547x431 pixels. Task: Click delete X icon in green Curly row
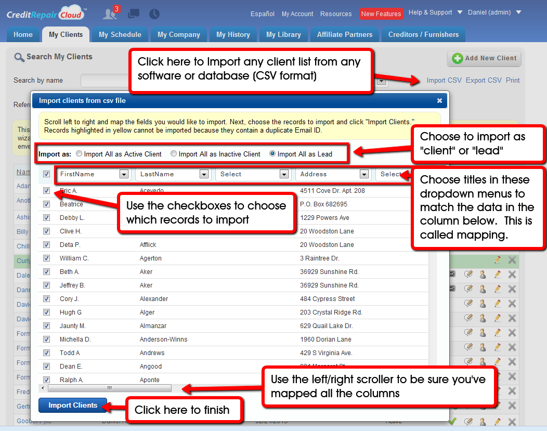click(512, 260)
